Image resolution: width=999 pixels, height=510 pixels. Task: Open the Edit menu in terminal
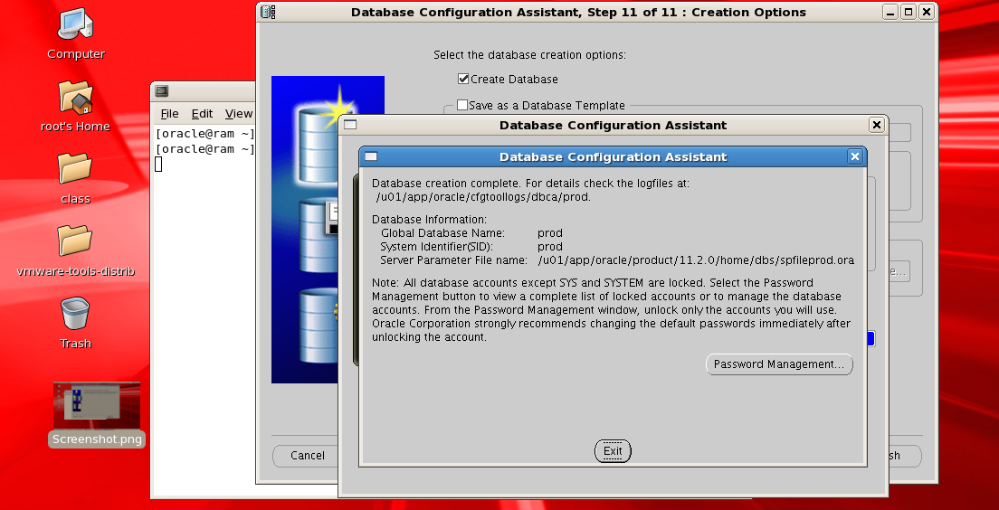click(202, 114)
